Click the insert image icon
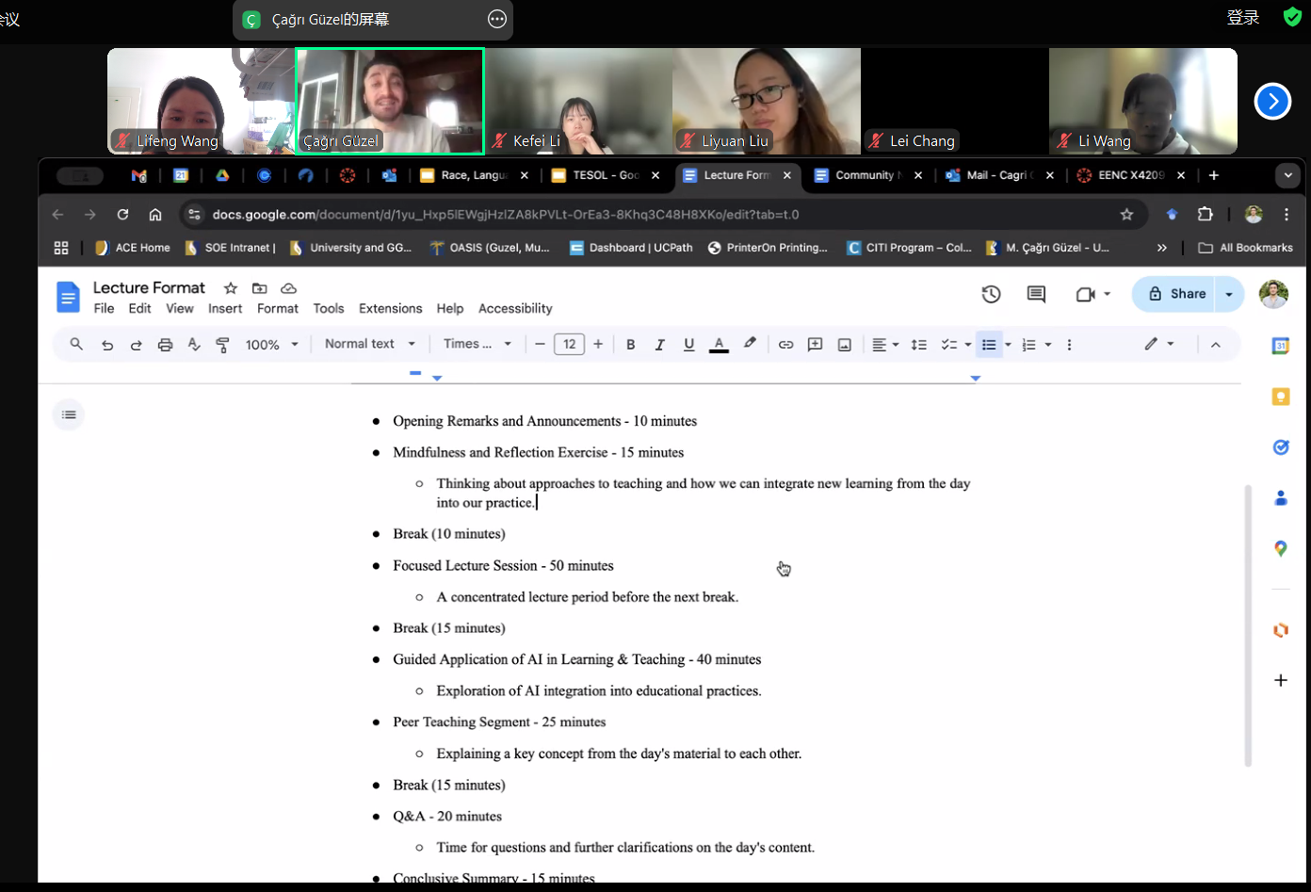This screenshot has height=892, width=1311. click(x=845, y=345)
